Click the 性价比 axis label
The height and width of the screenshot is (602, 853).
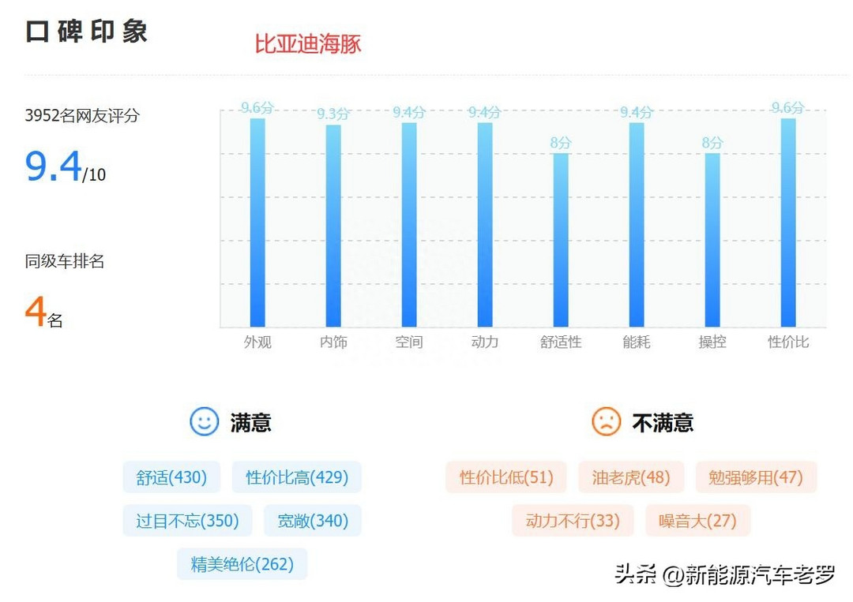(x=788, y=342)
